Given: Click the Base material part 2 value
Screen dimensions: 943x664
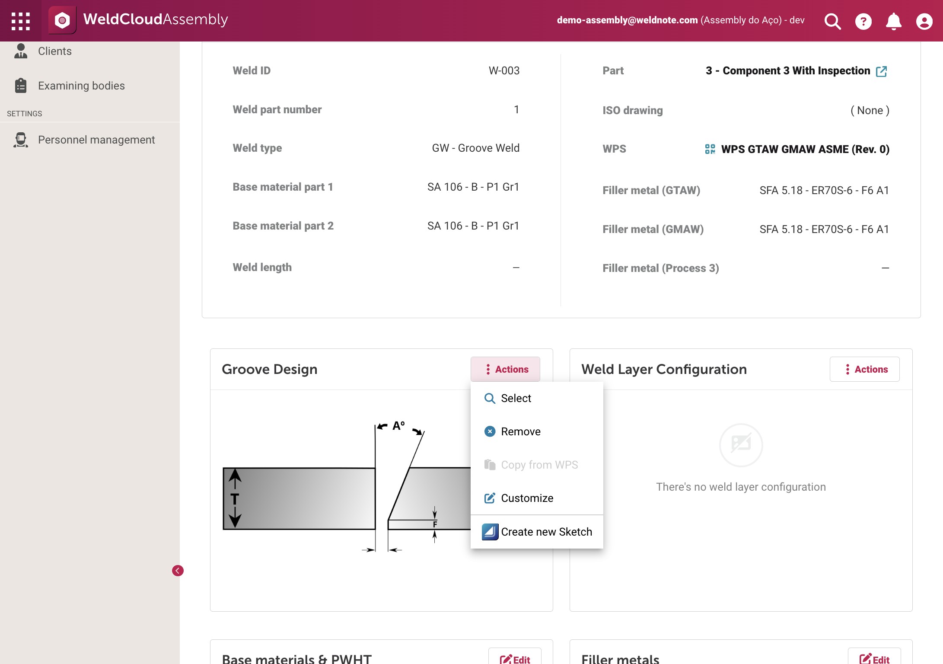Looking at the screenshot, I should 473,226.
